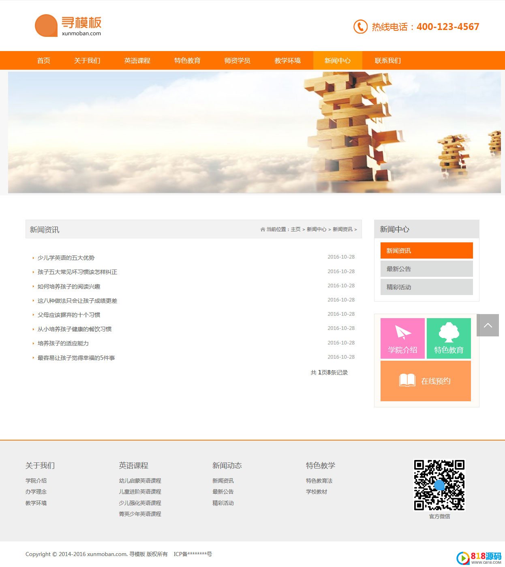Open 学院介绍 pink paper plane tile

(402, 338)
